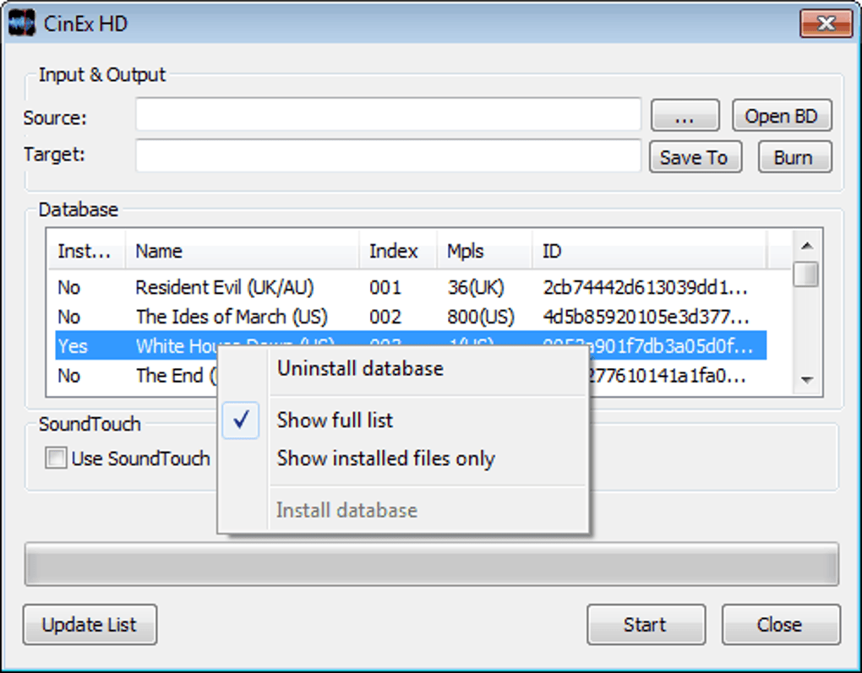The width and height of the screenshot is (862, 673).
Task: Sort database by the Inst... column header
Action: coord(87,251)
